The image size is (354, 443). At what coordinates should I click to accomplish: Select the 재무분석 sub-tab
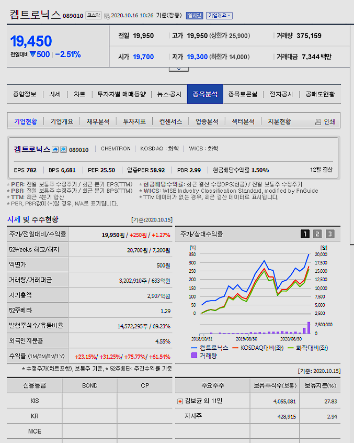(x=98, y=121)
